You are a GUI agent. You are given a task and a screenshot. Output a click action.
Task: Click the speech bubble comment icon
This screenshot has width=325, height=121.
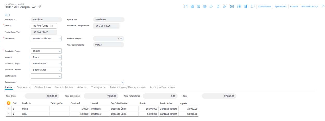click(x=253, y=6)
